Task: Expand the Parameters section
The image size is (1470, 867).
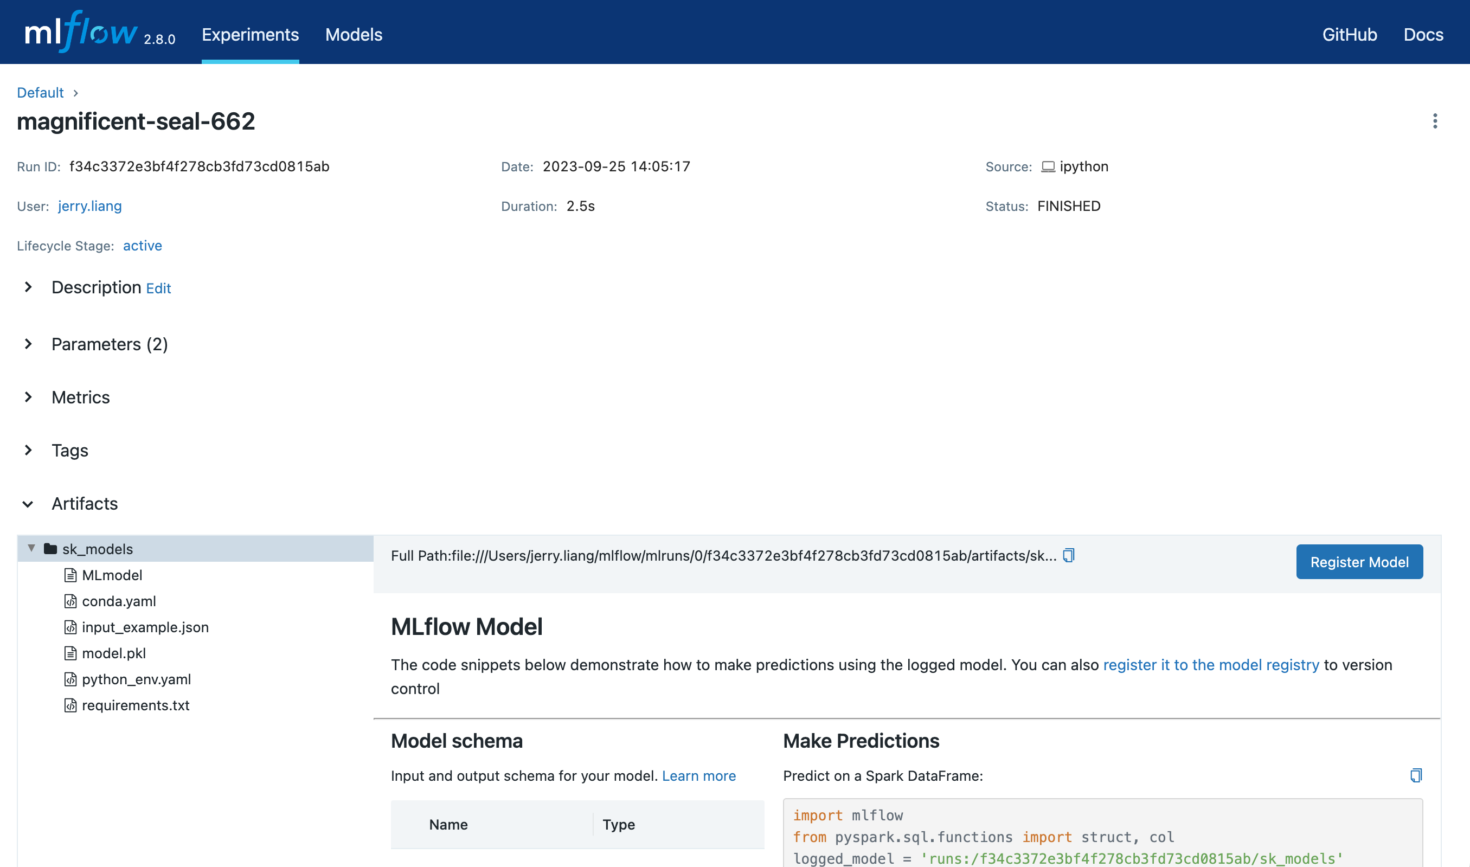Action: pyautogui.click(x=27, y=343)
